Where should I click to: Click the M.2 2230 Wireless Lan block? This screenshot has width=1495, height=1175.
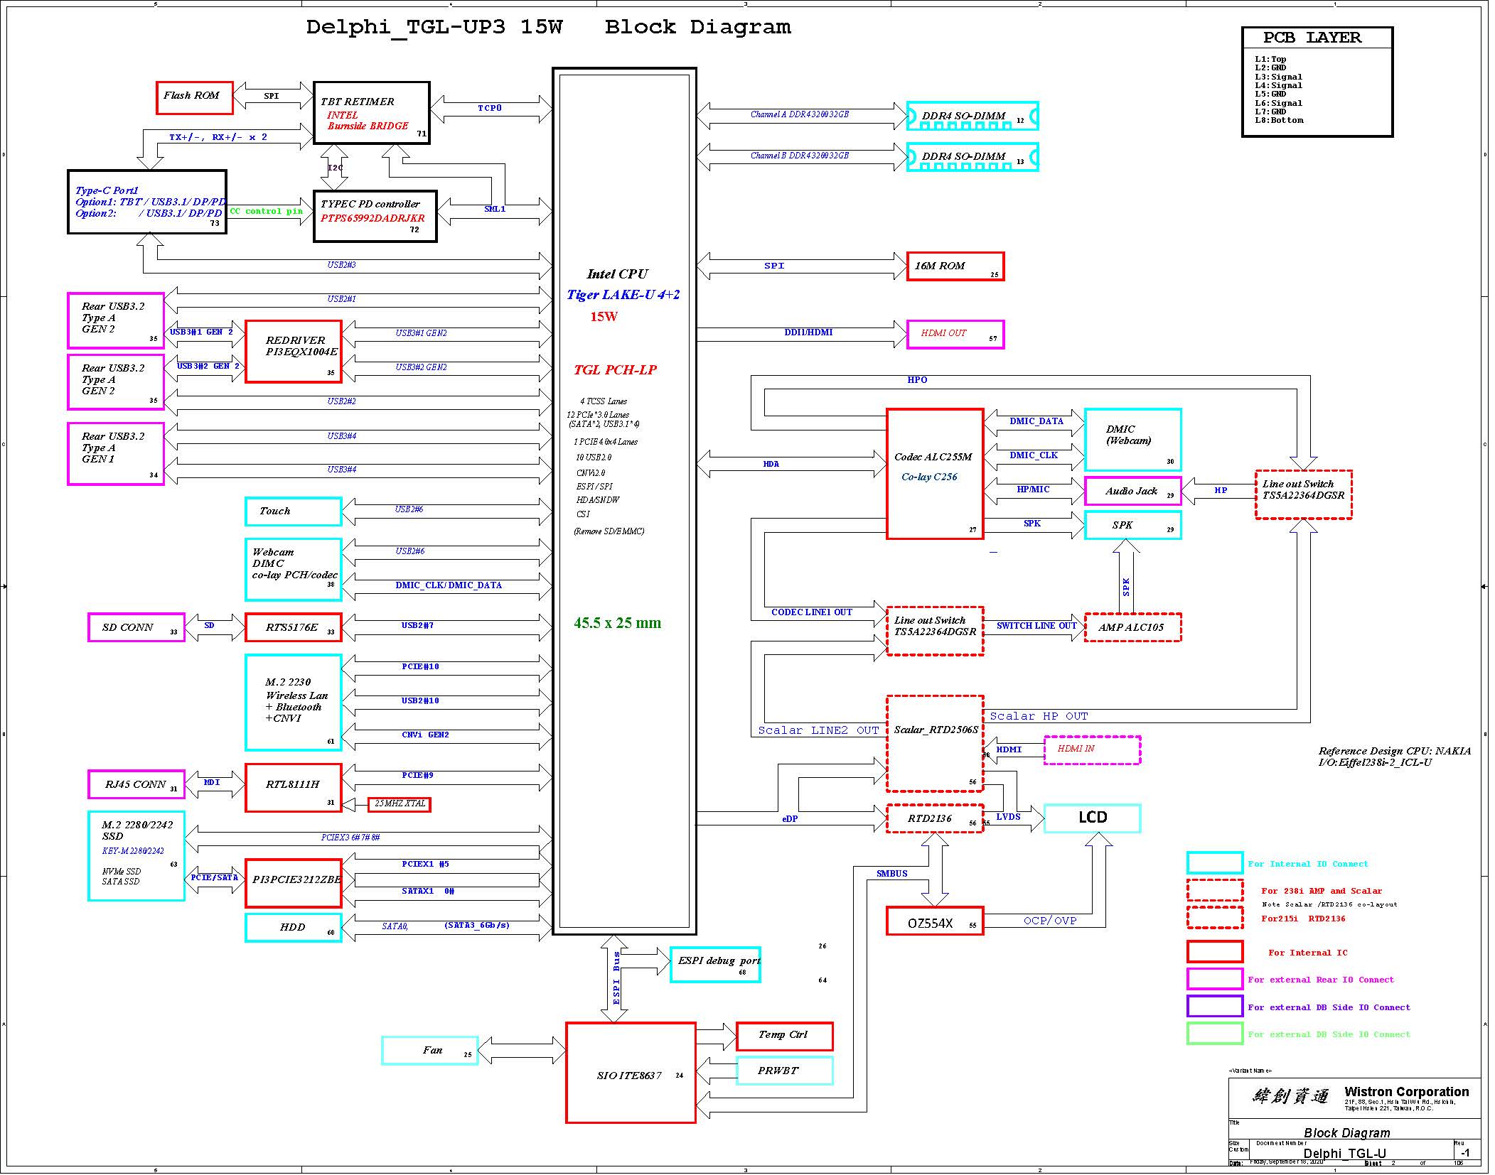pos(293,703)
